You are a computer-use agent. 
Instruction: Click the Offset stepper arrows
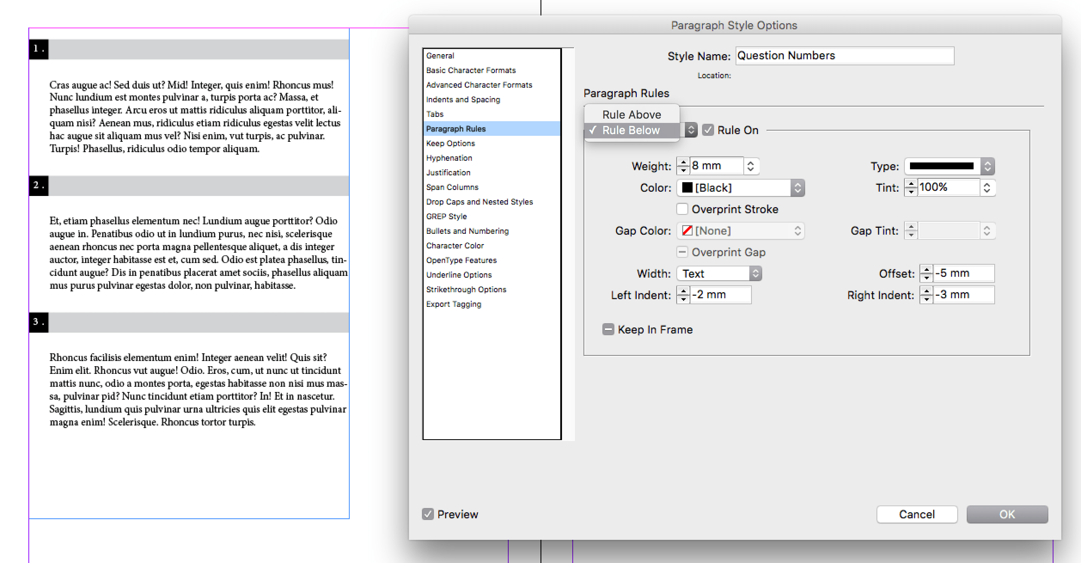pyautogui.click(x=926, y=273)
